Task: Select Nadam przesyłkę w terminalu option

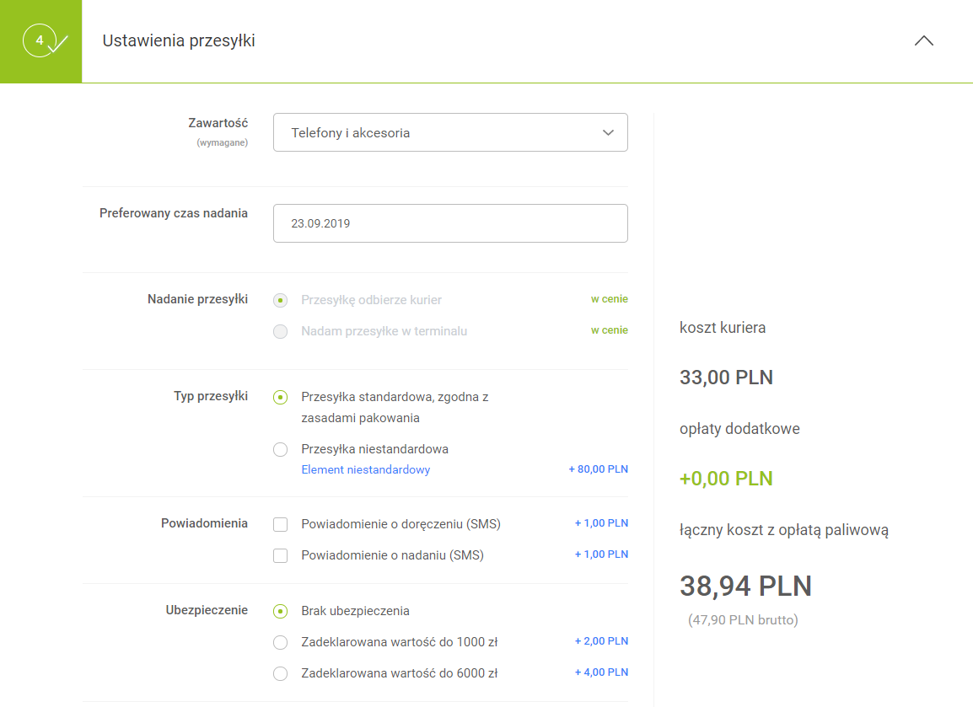Action: (x=281, y=331)
